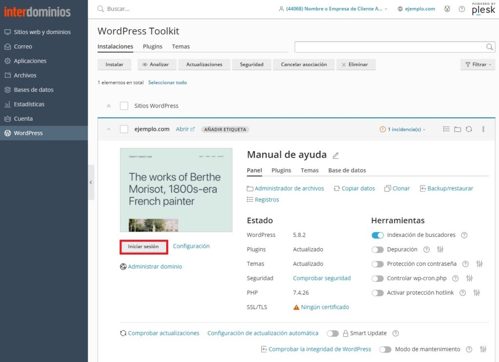This screenshot has width=499, height=362.
Task: Open Backup/restaurar link
Action: point(446,188)
